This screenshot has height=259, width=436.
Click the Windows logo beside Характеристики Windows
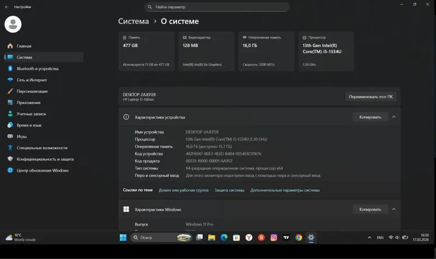click(x=126, y=209)
